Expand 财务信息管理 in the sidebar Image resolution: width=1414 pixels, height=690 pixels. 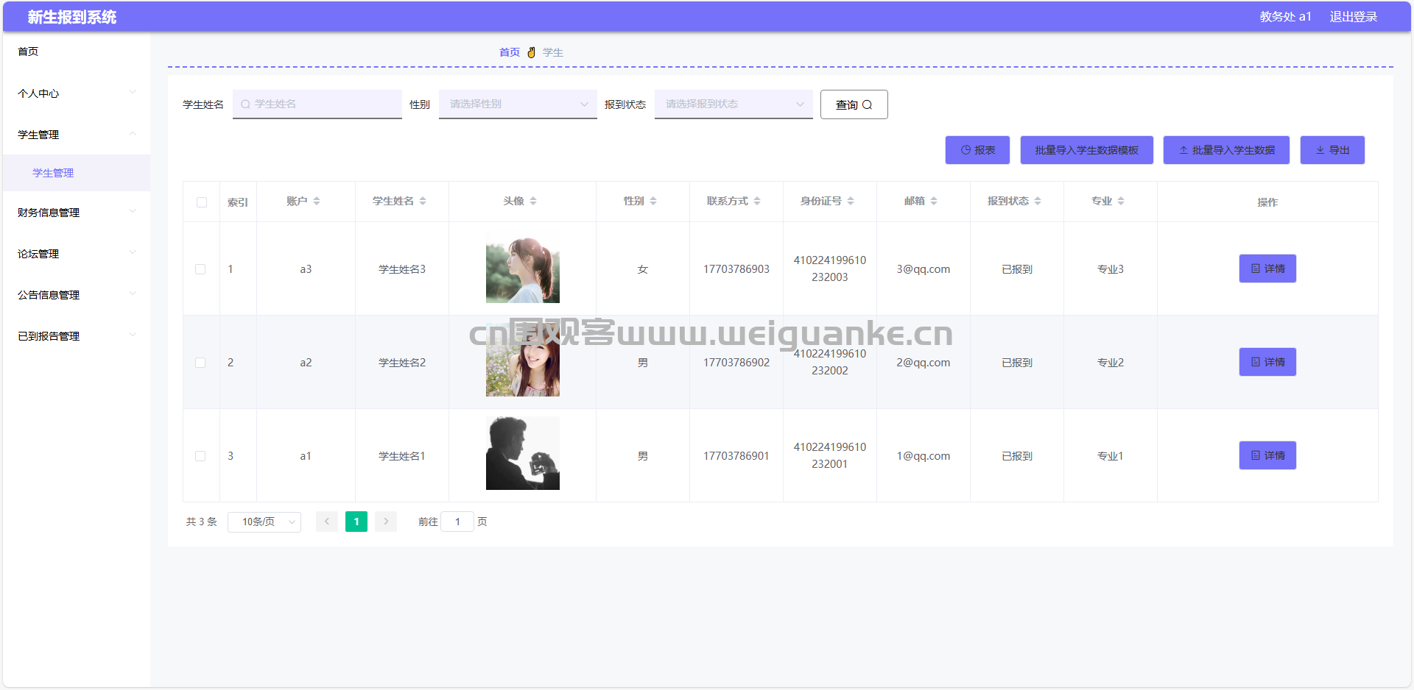[76, 213]
